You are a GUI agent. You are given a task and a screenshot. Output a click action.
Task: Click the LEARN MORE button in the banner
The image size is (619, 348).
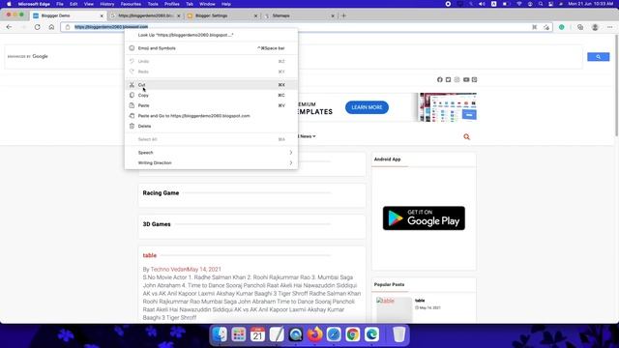click(367, 107)
